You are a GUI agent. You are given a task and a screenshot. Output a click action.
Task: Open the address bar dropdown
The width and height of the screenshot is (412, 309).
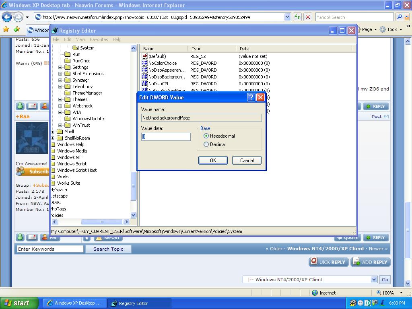pyautogui.click(x=287, y=17)
